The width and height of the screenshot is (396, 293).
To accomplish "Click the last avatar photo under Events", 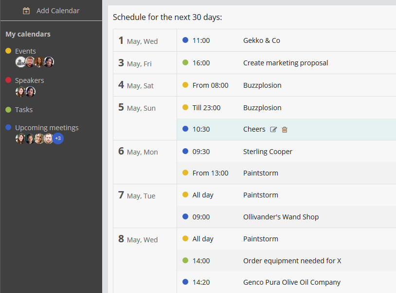I will point(49,62).
